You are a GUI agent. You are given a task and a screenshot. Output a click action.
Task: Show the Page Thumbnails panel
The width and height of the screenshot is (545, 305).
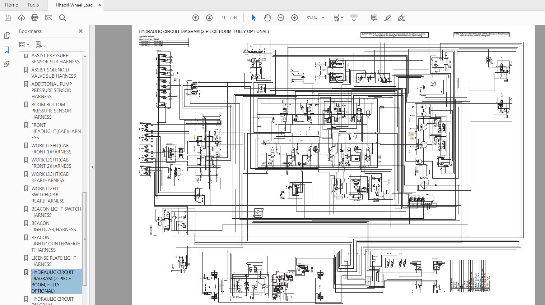click(x=7, y=35)
